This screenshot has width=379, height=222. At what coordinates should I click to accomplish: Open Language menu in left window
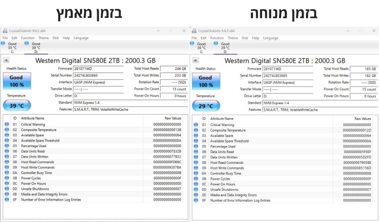81,38
